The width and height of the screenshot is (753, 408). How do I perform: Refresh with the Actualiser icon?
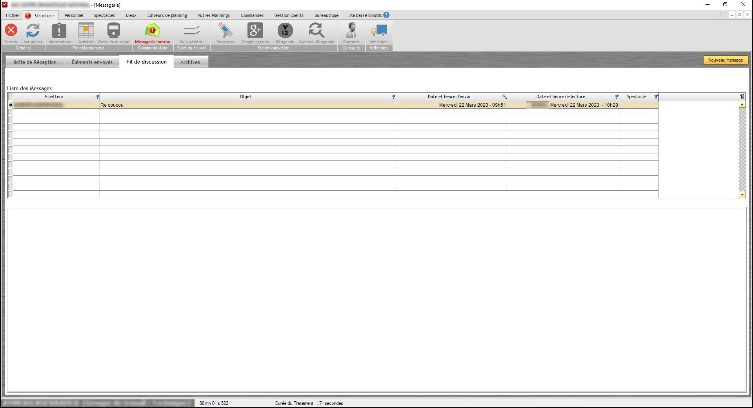coord(33,30)
